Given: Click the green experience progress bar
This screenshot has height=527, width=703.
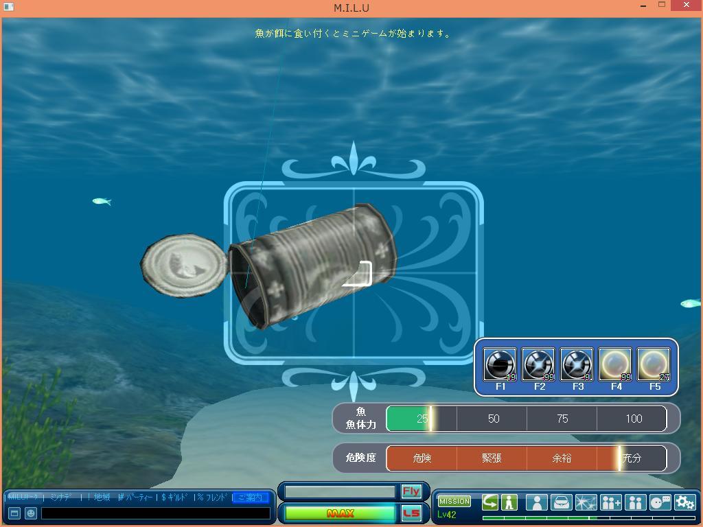Looking at the screenshot, I should (588, 518).
